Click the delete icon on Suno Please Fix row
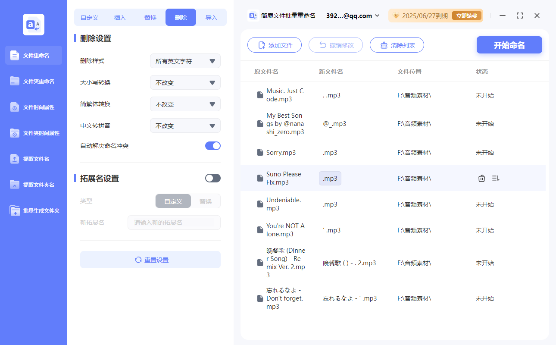 point(481,178)
